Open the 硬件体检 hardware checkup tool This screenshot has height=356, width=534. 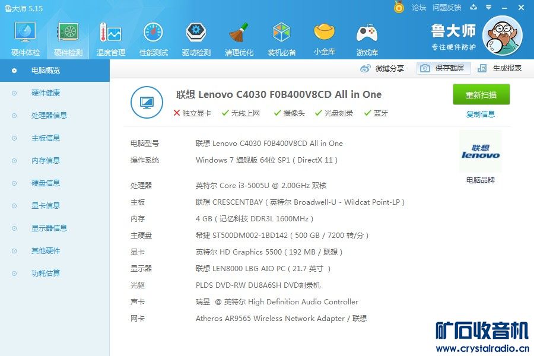click(26, 39)
